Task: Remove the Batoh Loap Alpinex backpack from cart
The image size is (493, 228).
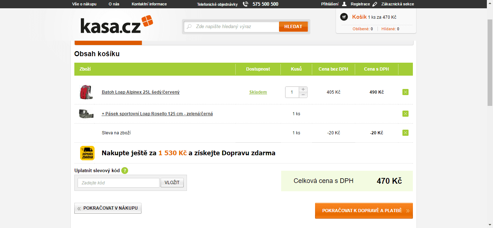Action: point(405,92)
